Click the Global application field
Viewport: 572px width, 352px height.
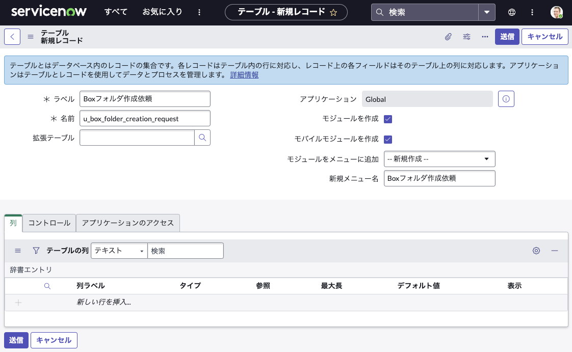point(427,99)
